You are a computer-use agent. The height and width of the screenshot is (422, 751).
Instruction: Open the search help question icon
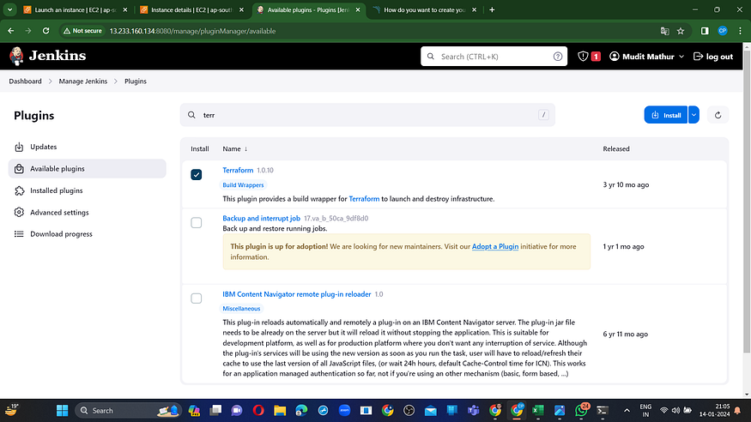[x=558, y=57]
